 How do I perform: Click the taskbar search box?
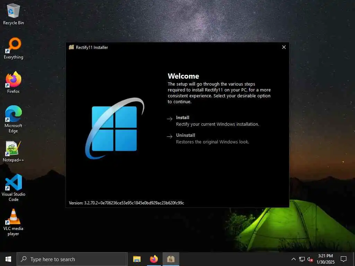72,259
